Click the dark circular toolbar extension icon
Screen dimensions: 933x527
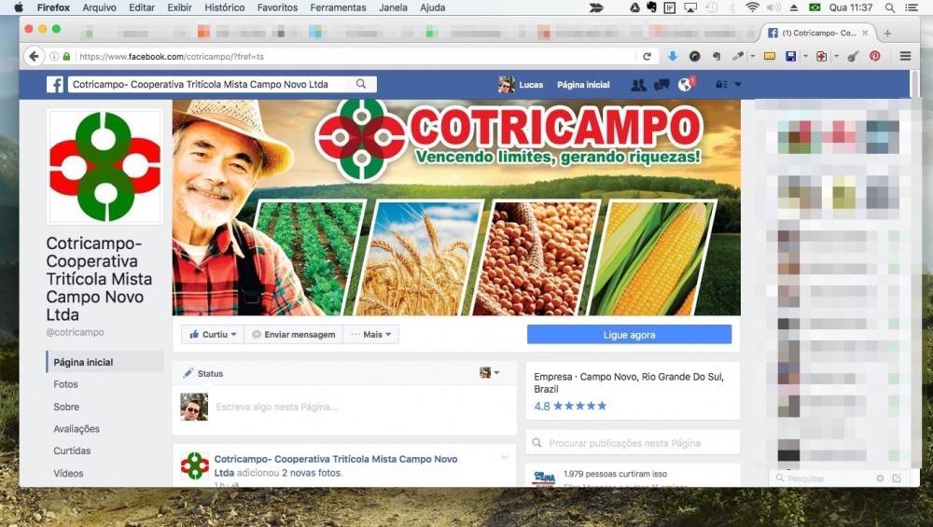pos(694,56)
